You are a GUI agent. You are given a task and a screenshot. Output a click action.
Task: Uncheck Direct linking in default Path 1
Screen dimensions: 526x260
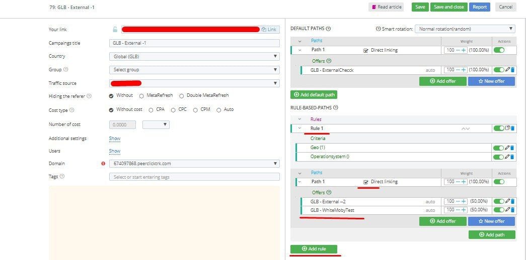366,51
